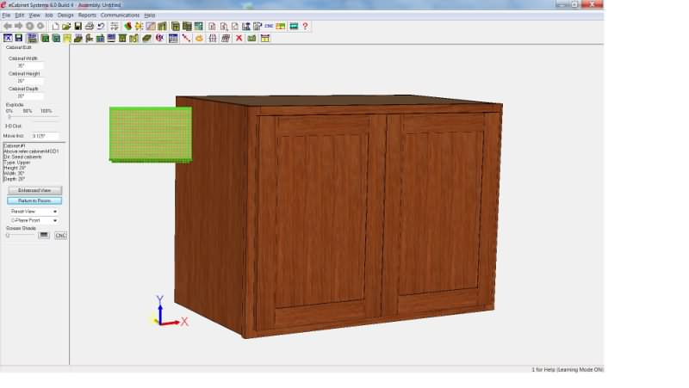Click the yellow cabinet icon in second toolbar
Viewport: 689px width, 388px height.
[x=67, y=39]
